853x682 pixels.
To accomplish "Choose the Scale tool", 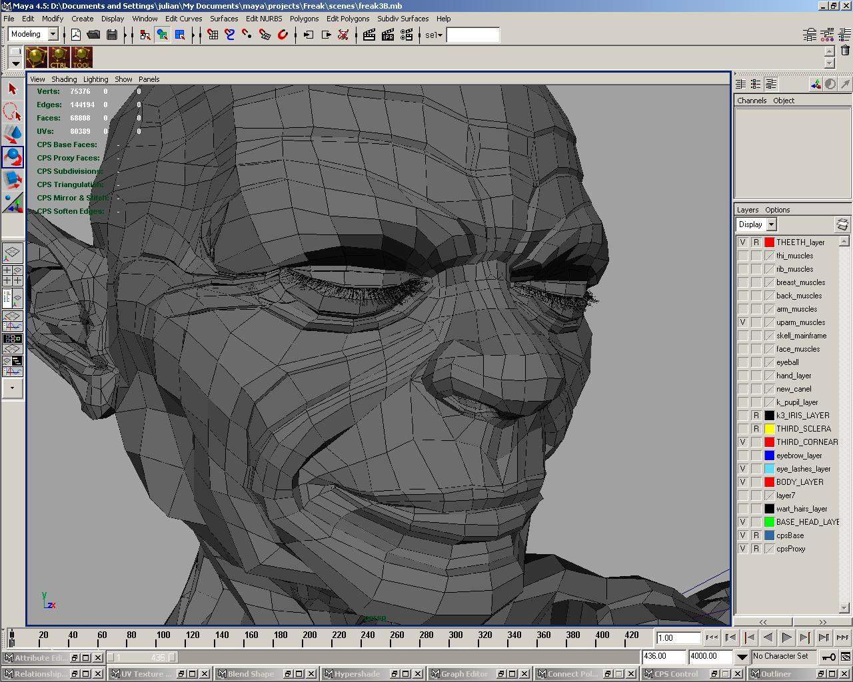I will [13, 179].
